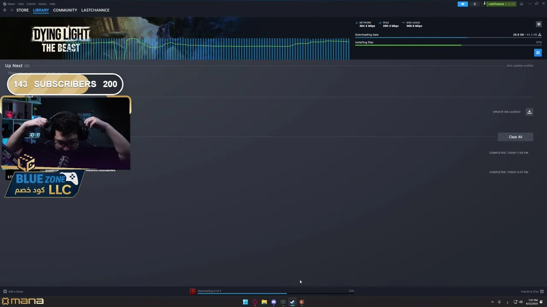Click the game icon in bottom download bar
The image size is (547, 307).
click(x=193, y=291)
